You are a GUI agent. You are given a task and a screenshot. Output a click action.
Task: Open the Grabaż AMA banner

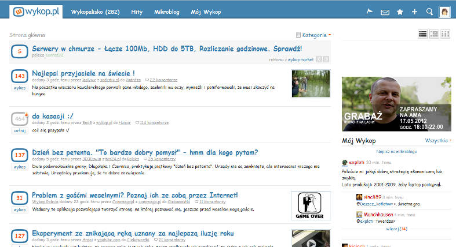click(396, 104)
